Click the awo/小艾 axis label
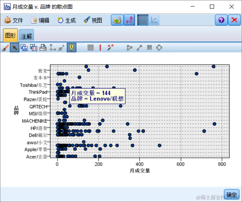242x202 pixels. pyautogui.click(x=37, y=142)
